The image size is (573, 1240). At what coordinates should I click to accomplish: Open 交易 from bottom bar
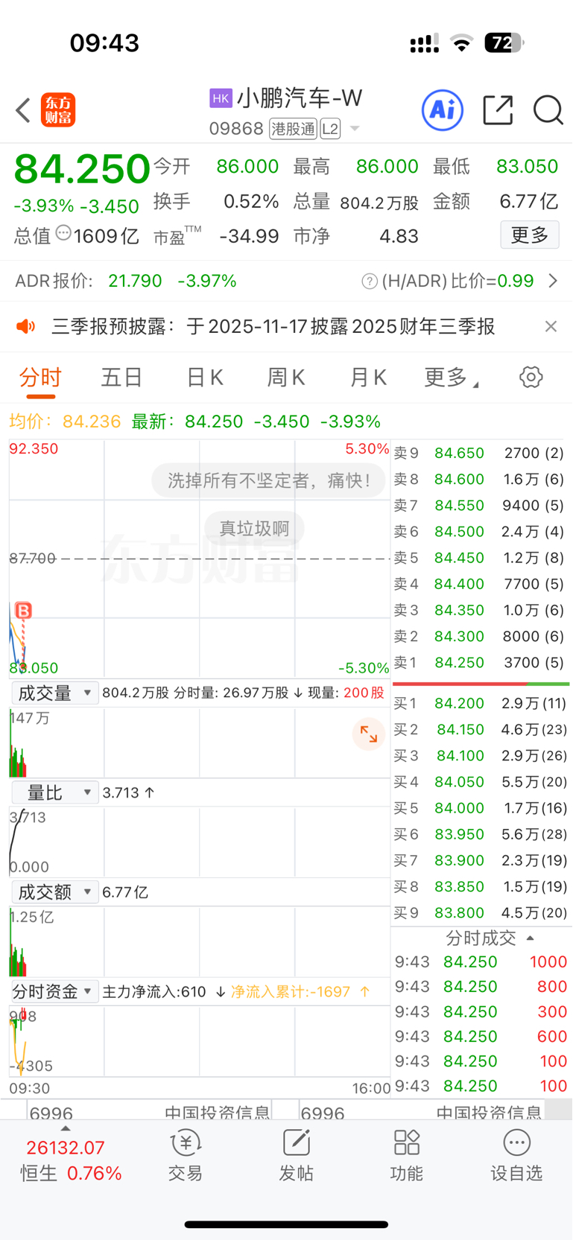185,1156
